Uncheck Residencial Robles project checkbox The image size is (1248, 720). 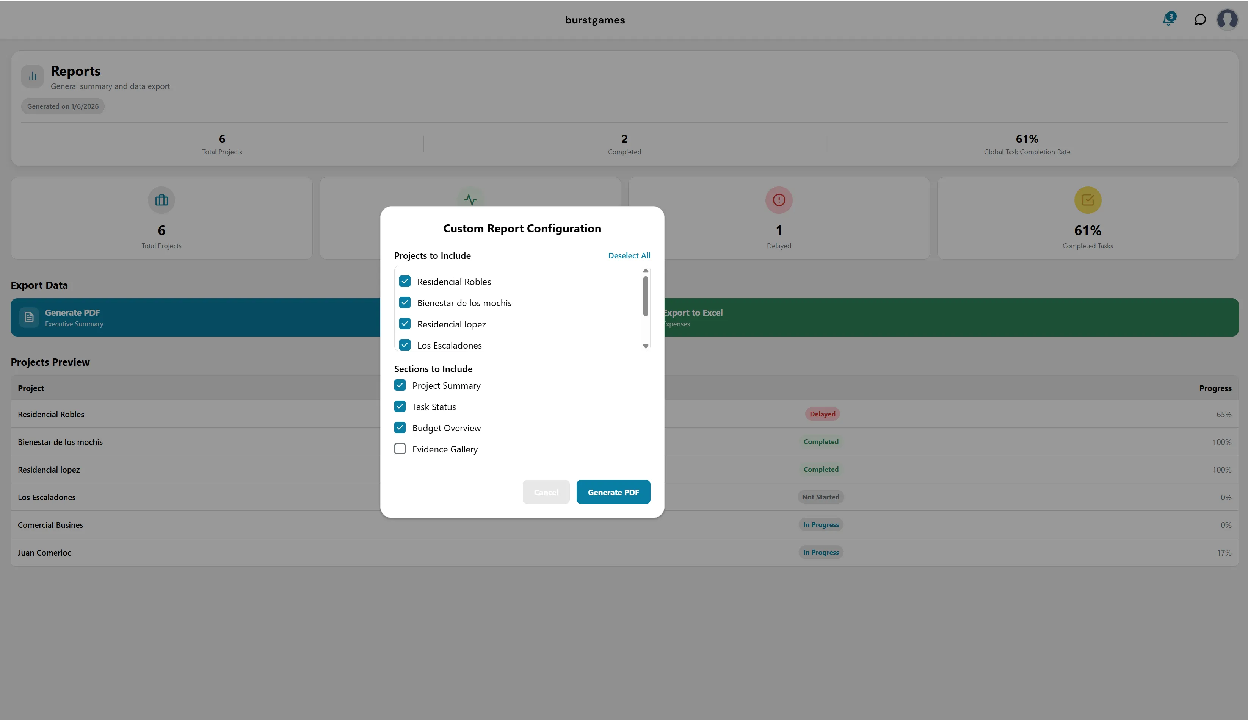(405, 282)
